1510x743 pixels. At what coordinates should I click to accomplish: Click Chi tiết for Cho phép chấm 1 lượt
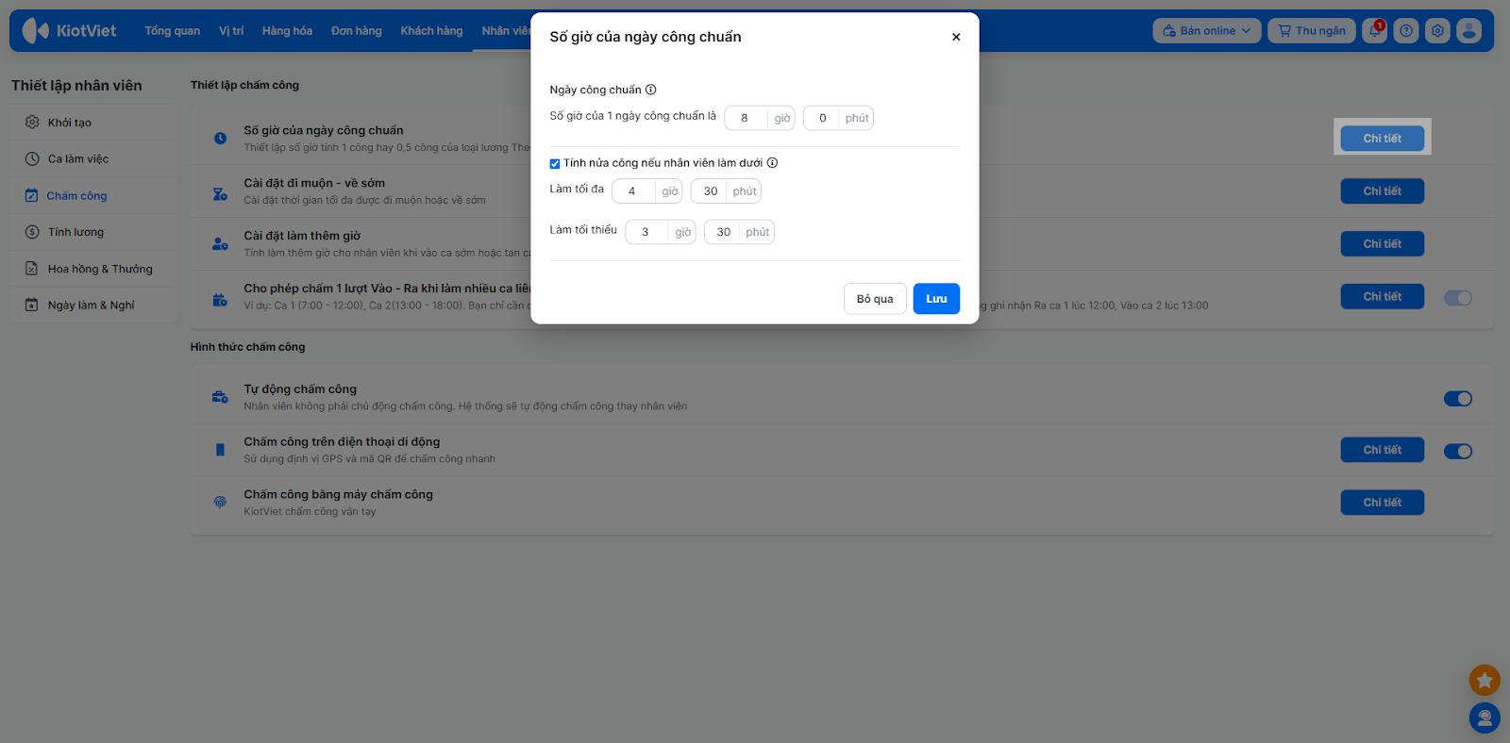point(1383,297)
